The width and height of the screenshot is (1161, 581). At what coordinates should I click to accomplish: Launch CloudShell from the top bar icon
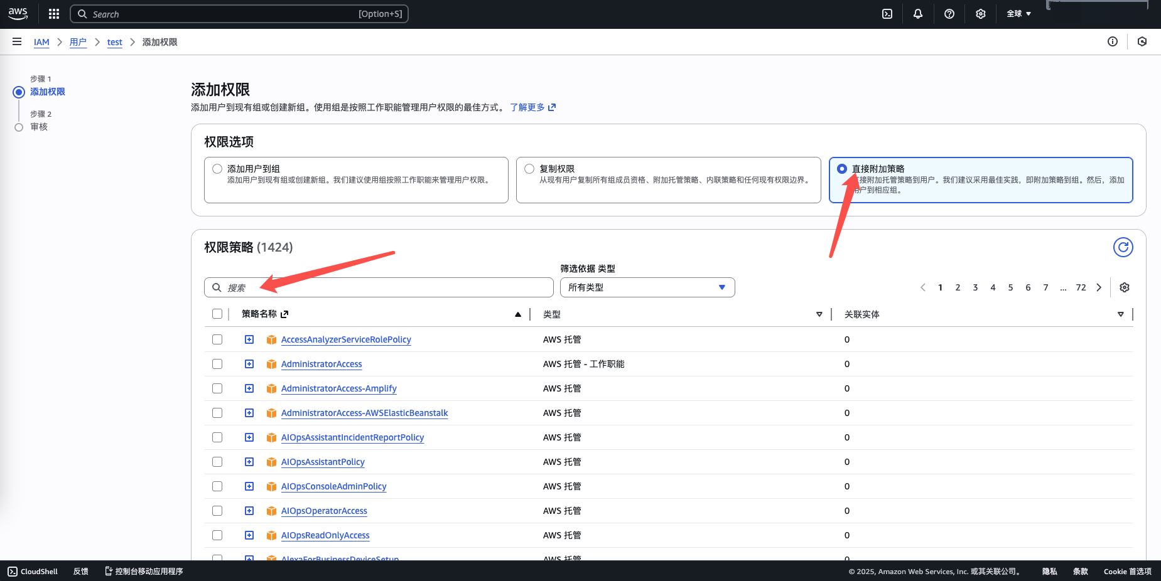click(887, 14)
